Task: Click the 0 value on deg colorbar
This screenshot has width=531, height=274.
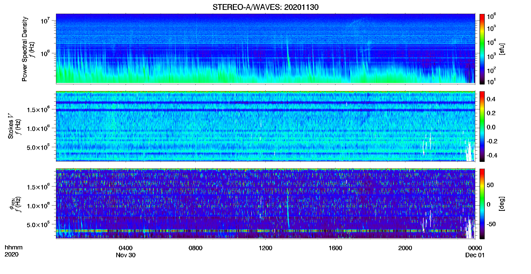Action: click(488, 204)
